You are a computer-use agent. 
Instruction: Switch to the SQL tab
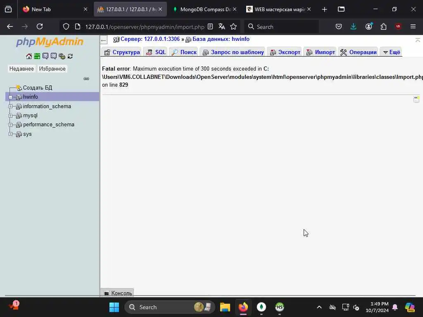(x=156, y=52)
